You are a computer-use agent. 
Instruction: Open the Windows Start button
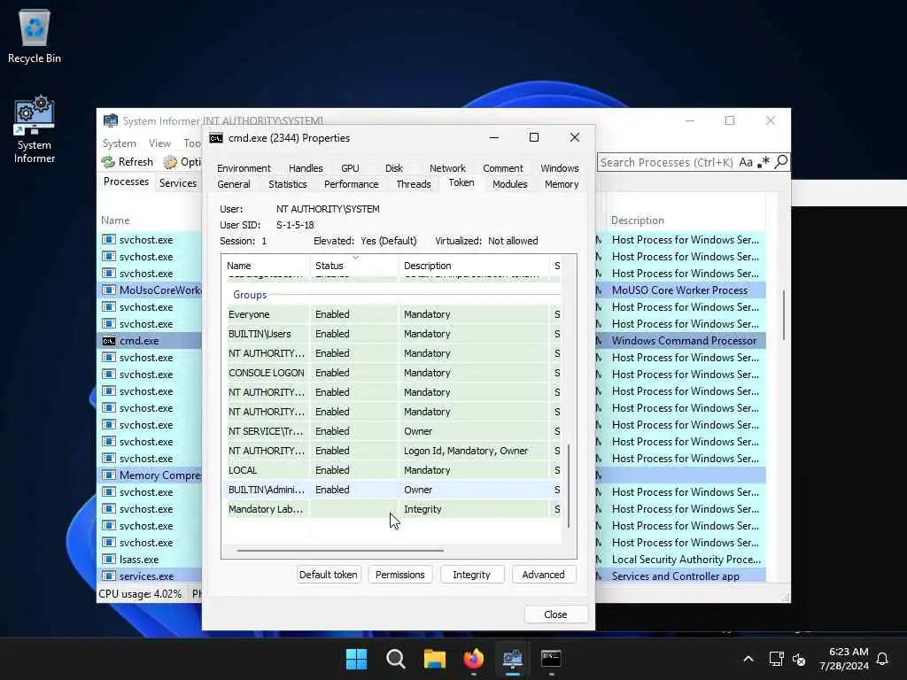pyautogui.click(x=356, y=659)
